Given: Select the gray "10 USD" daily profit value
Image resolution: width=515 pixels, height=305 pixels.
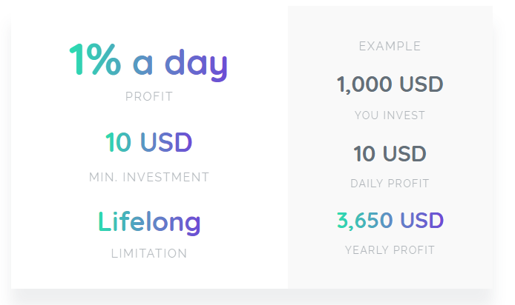Looking at the screenshot, I should tap(390, 154).
